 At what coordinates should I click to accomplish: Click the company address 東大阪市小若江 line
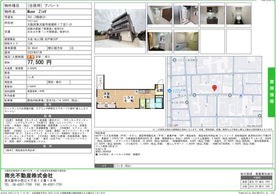(x=30, y=181)
